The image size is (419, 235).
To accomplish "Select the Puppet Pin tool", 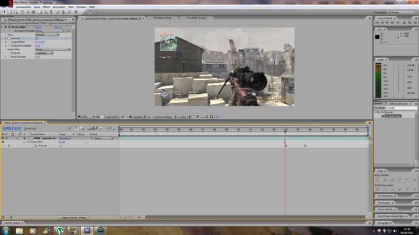I will [76, 12].
